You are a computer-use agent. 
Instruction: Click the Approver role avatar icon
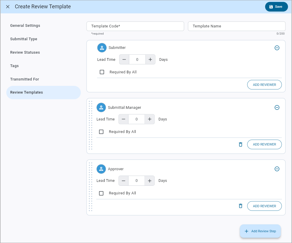(101, 169)
